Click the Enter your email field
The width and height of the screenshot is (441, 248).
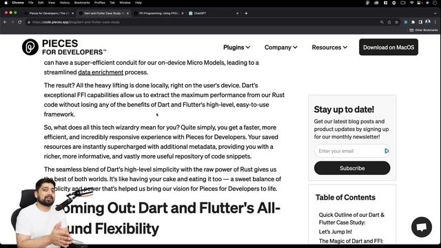[352, 151]
